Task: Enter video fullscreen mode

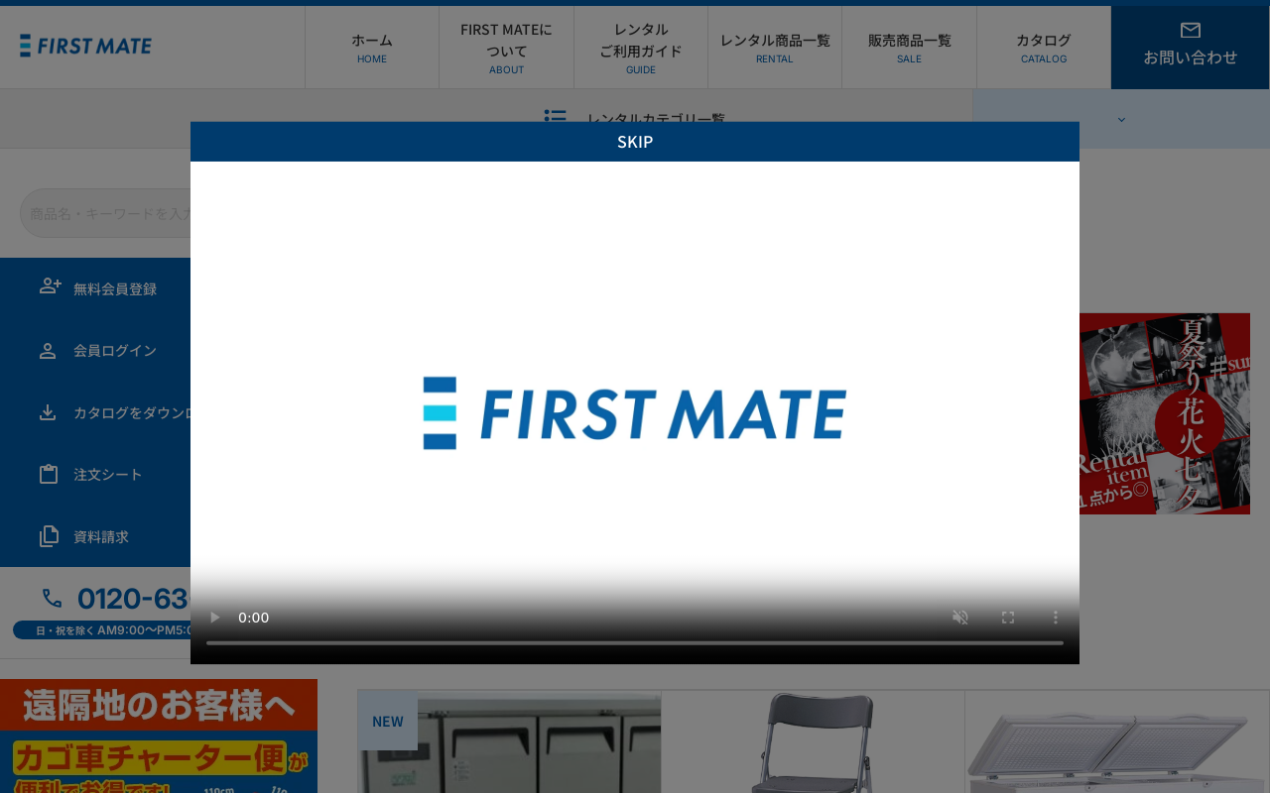Action: 1008,618
